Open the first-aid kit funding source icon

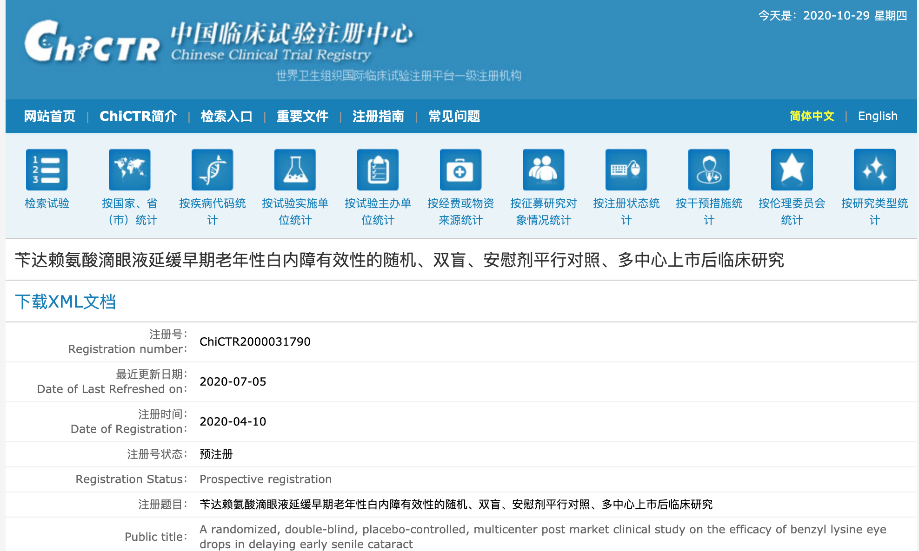460,170
